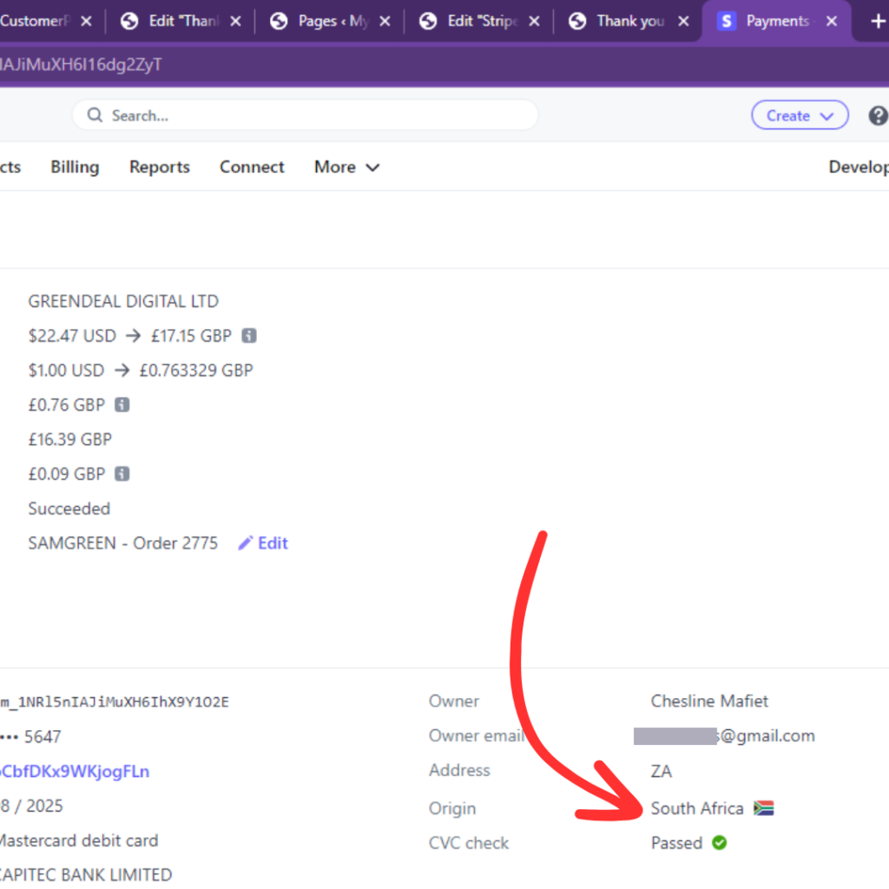Open the Connect menu

(x=252, y=168)
